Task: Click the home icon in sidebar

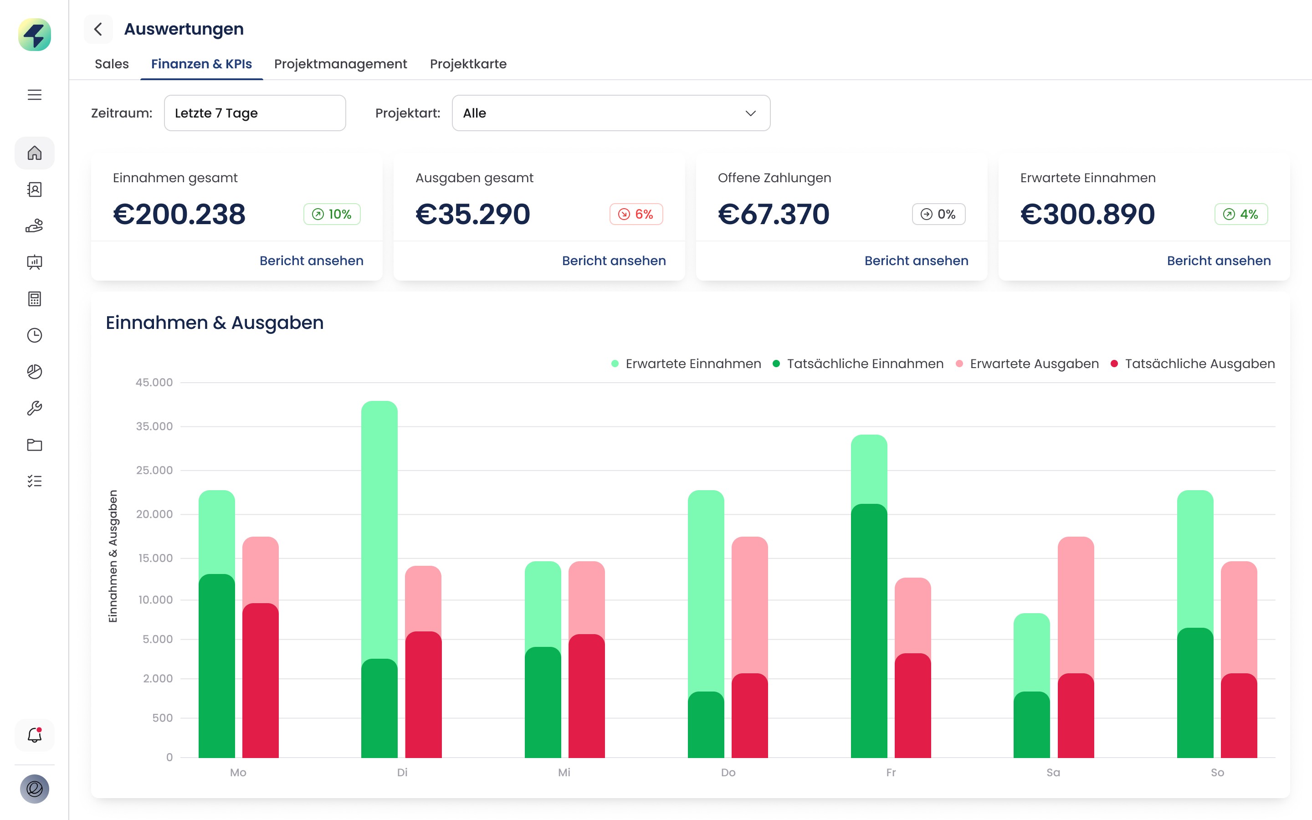Action: pyautogui.click(x=34, y=153)
